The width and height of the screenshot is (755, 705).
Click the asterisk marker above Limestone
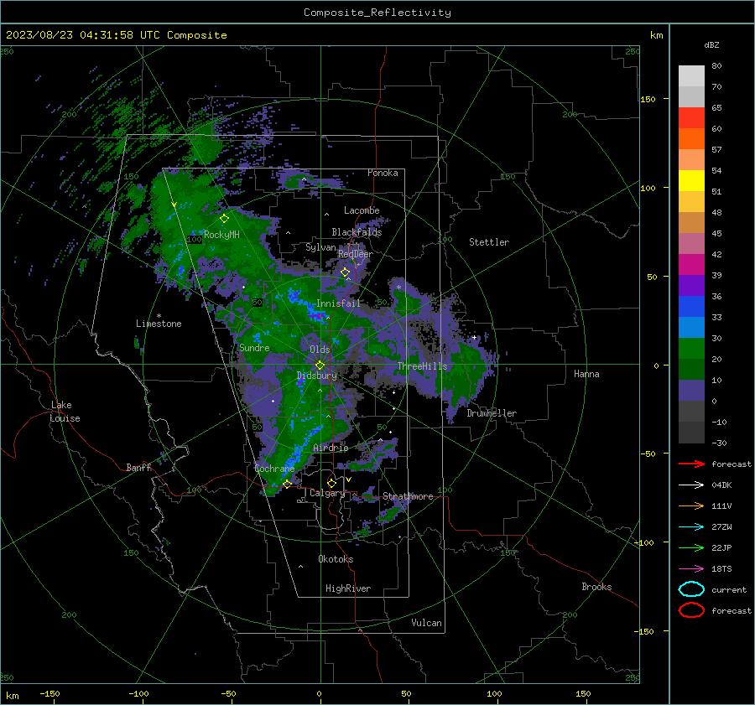coord(159,316)
